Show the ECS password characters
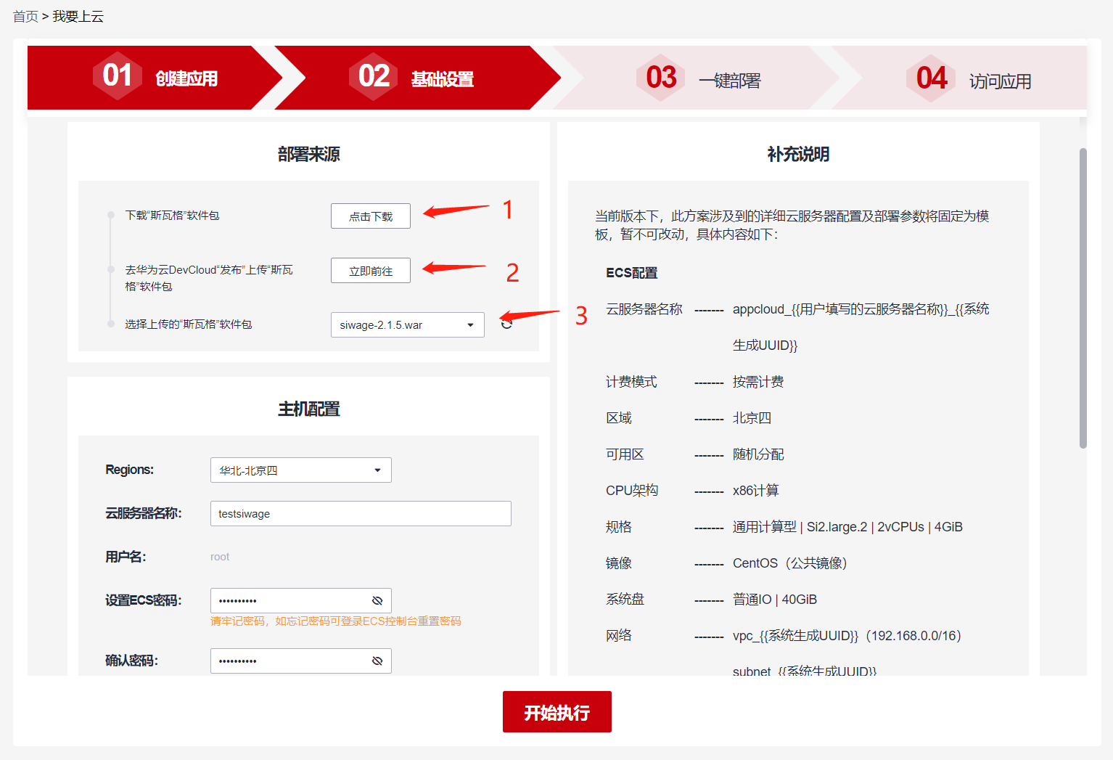This screenshot has height=760, width=1113. coord(377,600)
